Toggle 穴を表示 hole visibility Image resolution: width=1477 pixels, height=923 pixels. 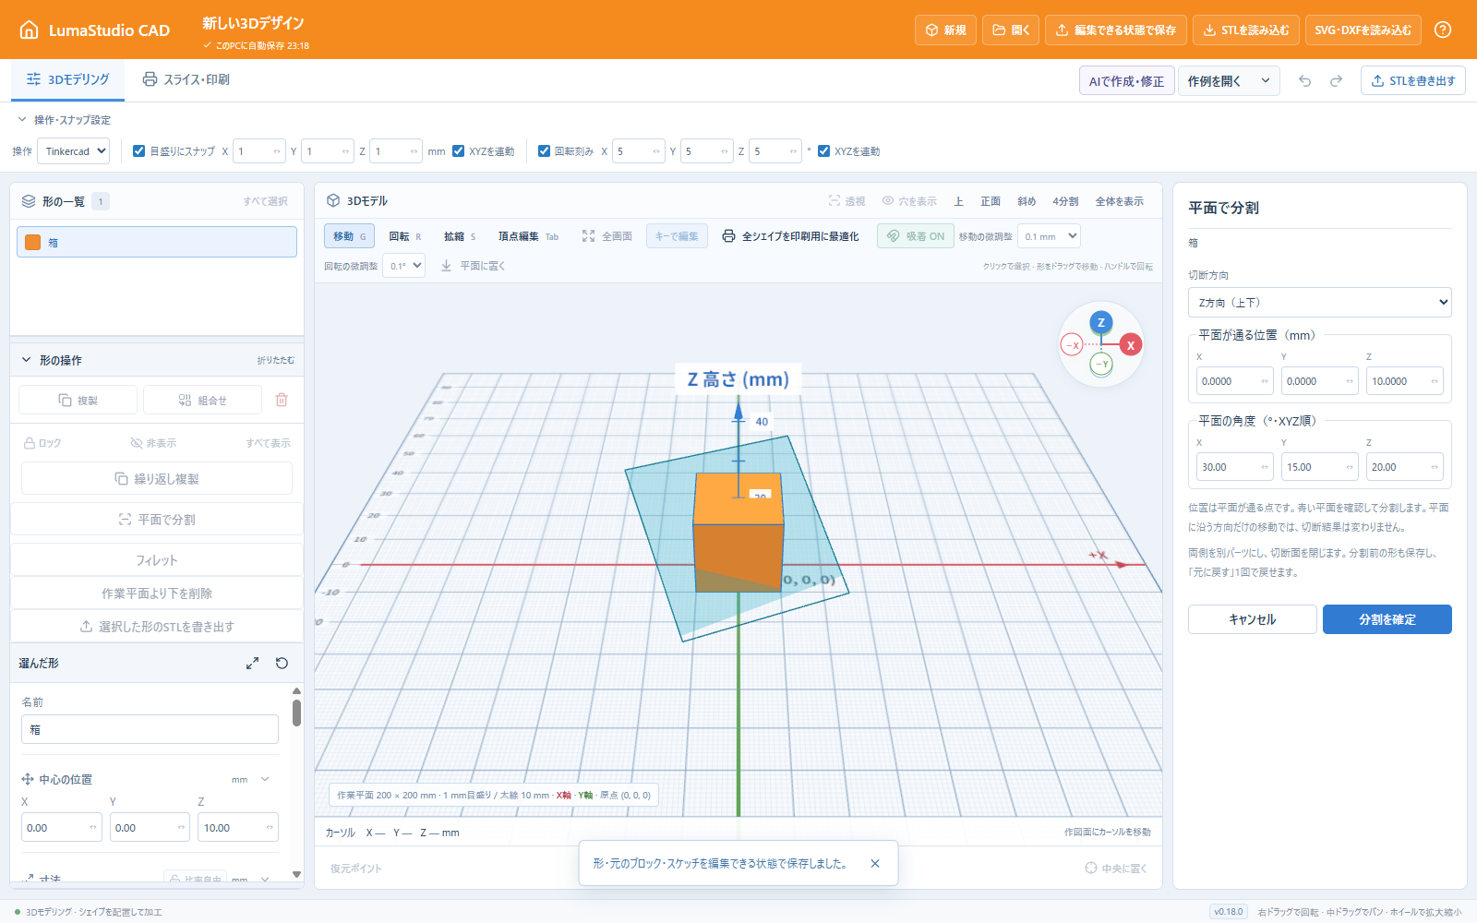coord(908,201)
